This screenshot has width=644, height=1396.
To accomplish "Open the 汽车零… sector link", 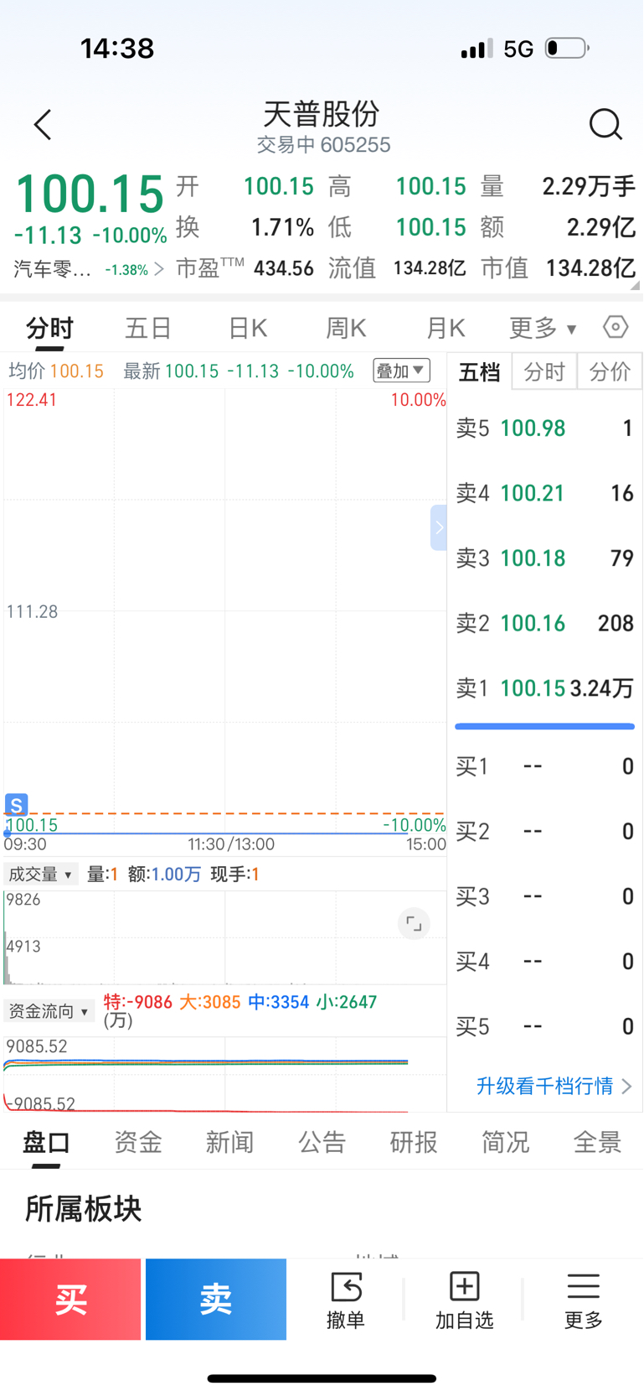I will click(x=88, y=269).
